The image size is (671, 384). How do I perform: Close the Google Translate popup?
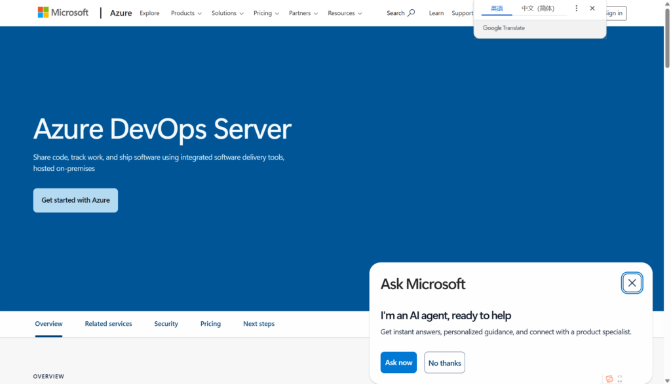pos(592,9)
